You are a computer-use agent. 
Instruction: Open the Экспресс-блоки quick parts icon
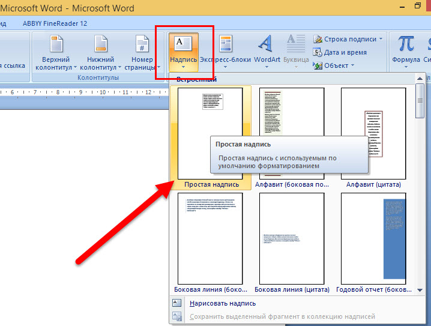click(225, 44)
